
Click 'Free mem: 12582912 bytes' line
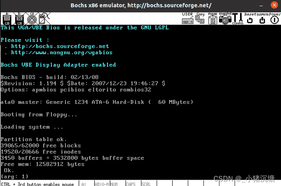tap(42, 164)
